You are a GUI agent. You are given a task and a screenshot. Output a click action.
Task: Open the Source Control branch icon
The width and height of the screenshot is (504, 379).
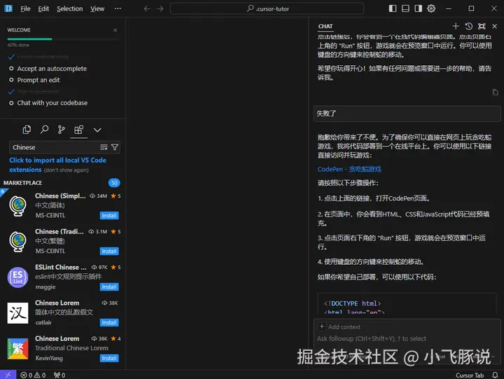coord(61,130)
